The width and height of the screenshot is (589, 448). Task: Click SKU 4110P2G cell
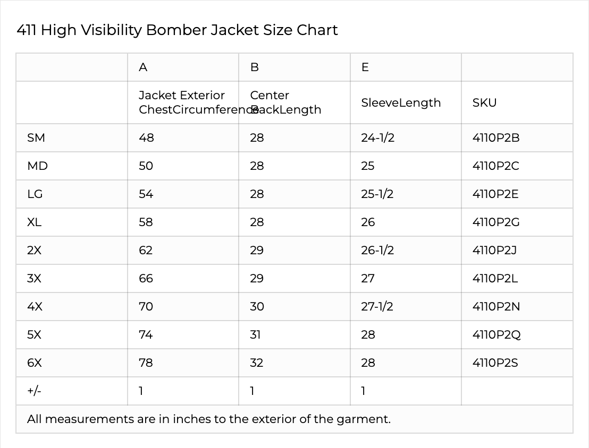495,222
